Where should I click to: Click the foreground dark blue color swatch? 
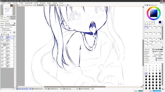point(160,22)
